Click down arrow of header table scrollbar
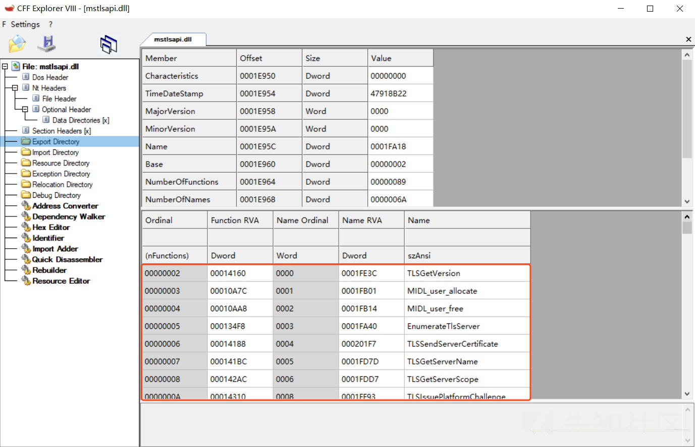The width and height of the screenshot is (695, 447). click(687, 201)
